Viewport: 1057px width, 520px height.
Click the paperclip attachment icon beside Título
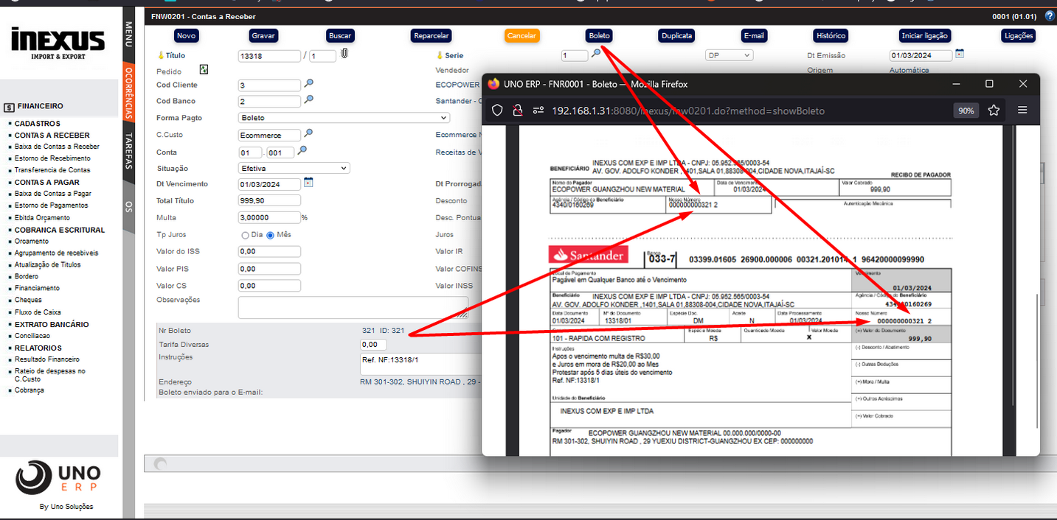(x=344, y=55)
